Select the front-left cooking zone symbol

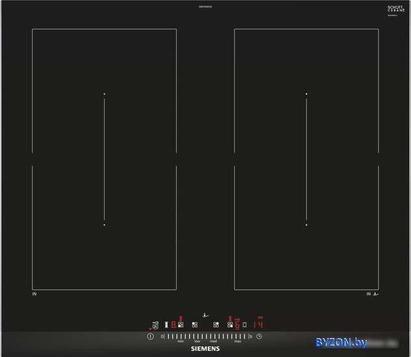pyautogui.click(x=181, y=325)
